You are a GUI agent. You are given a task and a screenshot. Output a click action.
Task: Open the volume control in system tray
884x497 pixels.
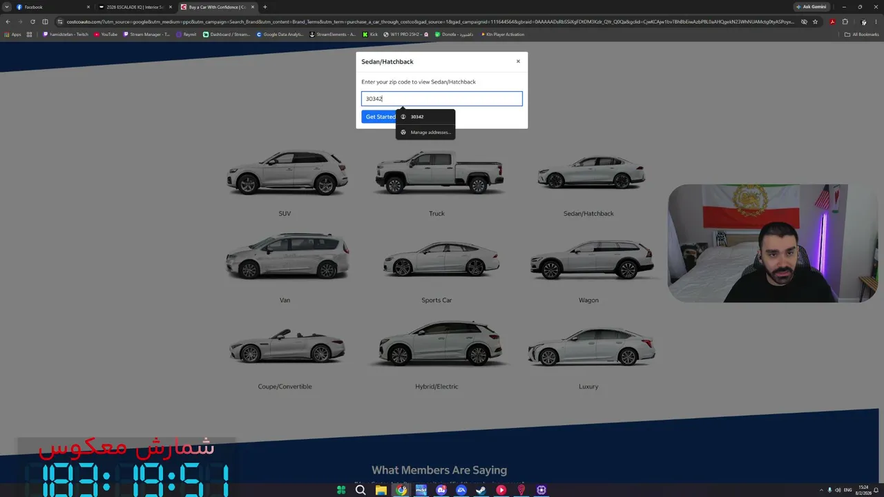[838, 490]
